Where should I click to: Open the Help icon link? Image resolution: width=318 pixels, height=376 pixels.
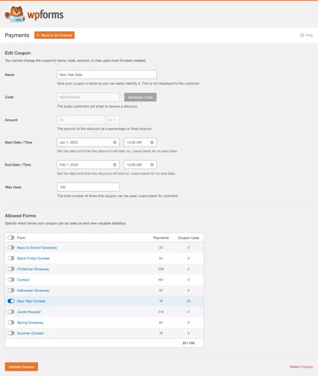click(x=302, y=35)
